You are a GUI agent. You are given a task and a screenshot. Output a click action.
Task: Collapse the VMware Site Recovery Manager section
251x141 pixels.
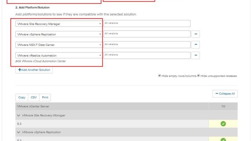pyautogui.click(x=18, y=116)
